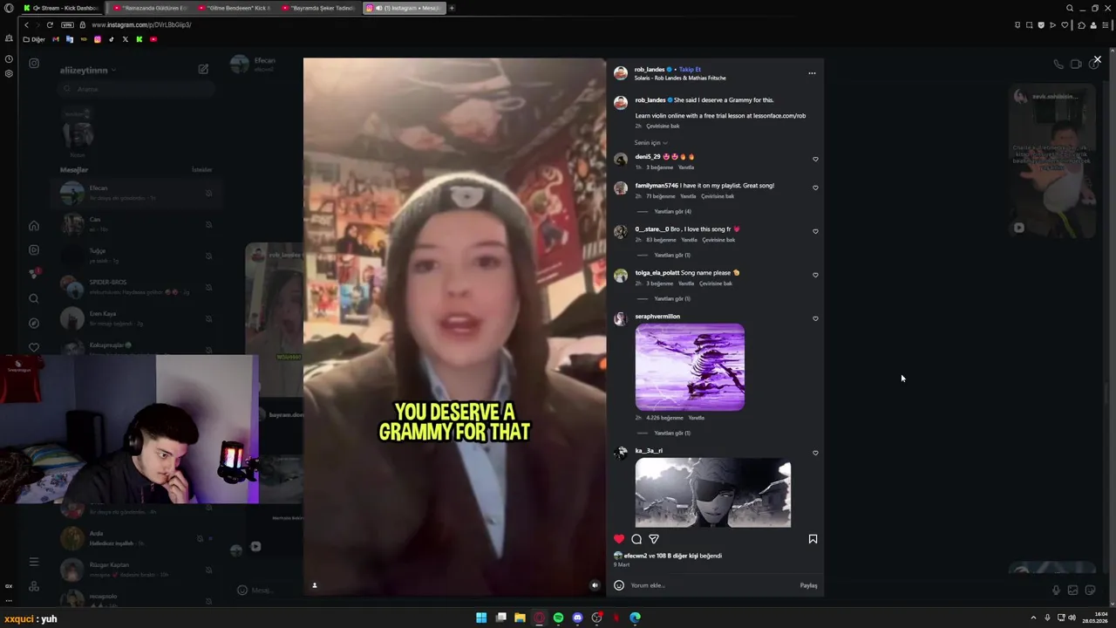Open the 'Diğer' bookmarks folder
The height and width of the screenshot is (628, 1116).
tap(35, 39)
